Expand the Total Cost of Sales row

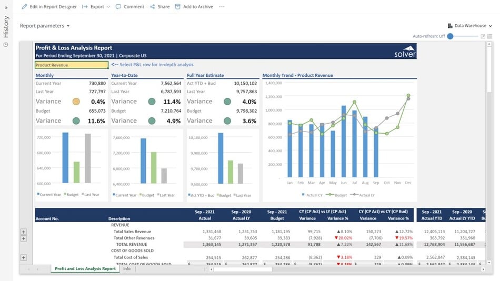click(23, 257)
